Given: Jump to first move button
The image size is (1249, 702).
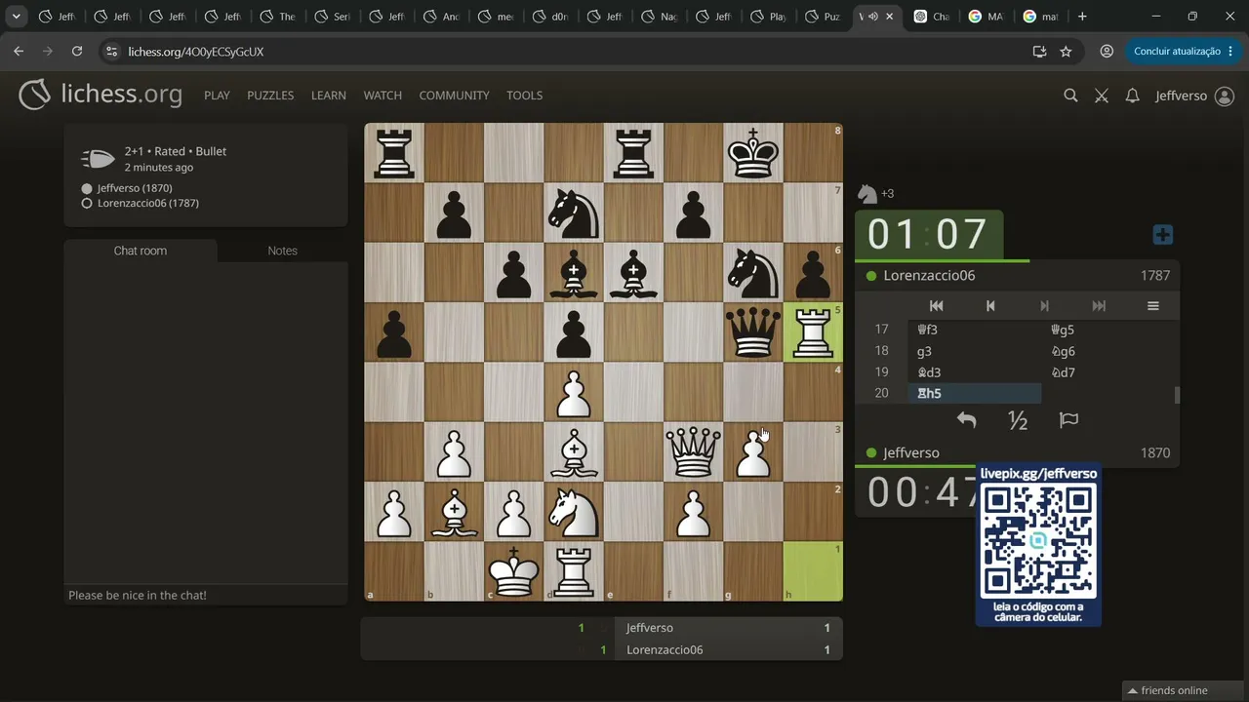Looking at the screenshot, I should 936,305.
